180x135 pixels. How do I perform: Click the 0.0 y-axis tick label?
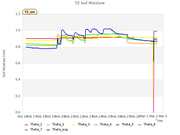point(18,112)
